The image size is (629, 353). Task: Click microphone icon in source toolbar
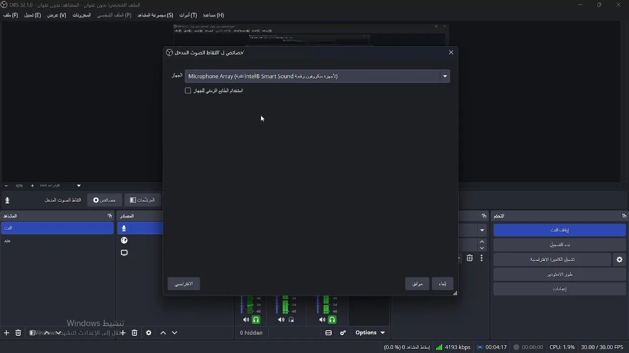[7, 200]
